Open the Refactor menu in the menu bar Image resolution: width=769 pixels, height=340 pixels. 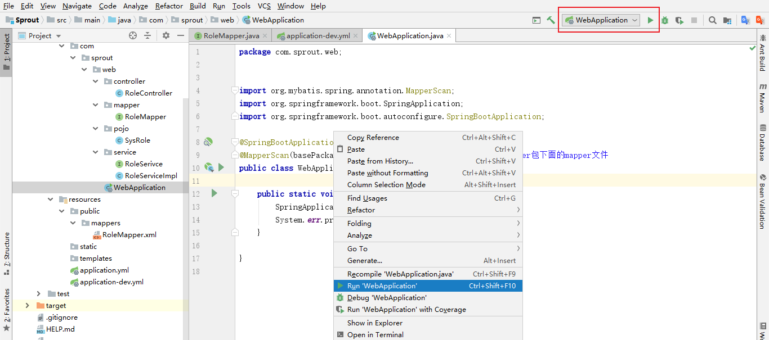pyautogui.click(x=169, y=6)
